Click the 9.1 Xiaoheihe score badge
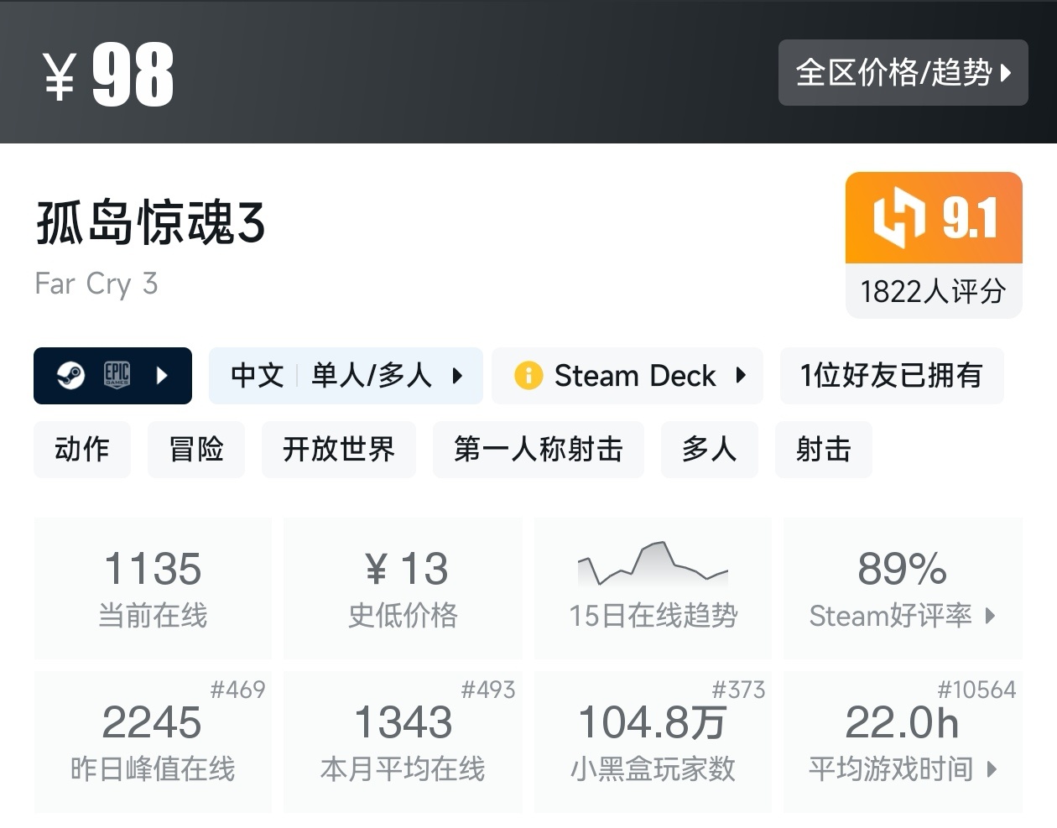Image resolution: width=1057 pixels, height=828 pixels. 934,218
